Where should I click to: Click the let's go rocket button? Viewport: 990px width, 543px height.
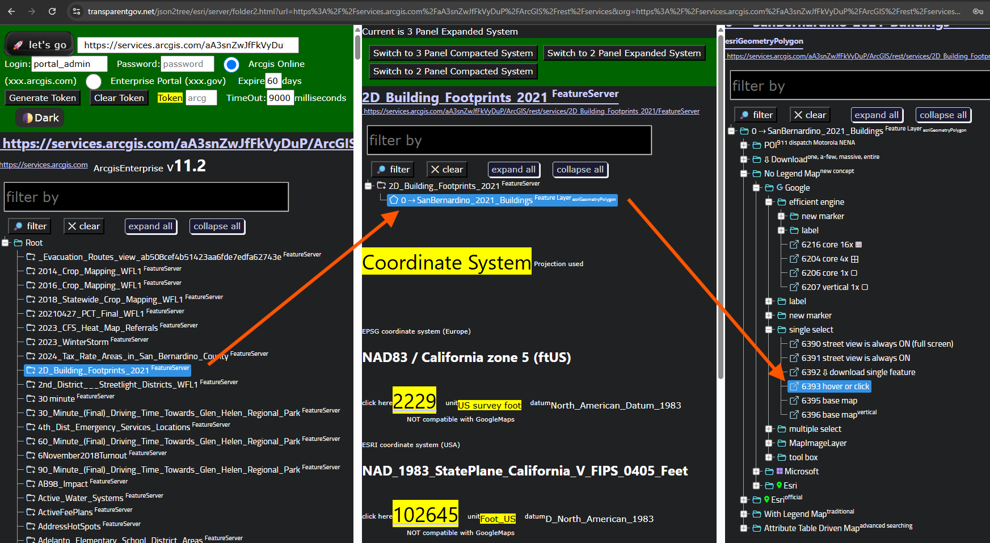39,44
